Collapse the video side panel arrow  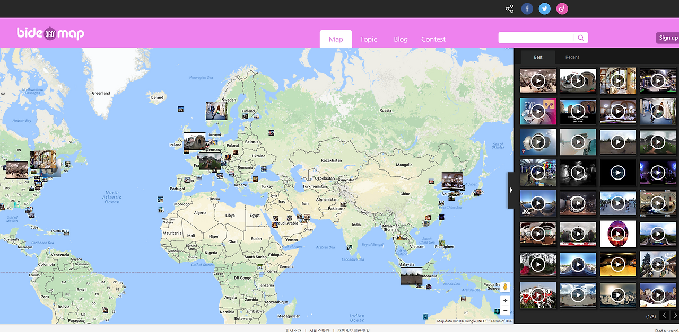(511, 190)
